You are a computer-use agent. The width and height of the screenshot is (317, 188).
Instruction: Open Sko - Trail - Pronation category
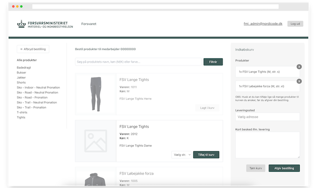(x=32, y=108)
